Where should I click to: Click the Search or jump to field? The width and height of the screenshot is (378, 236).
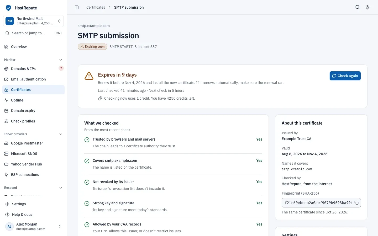tap(33, 33)
